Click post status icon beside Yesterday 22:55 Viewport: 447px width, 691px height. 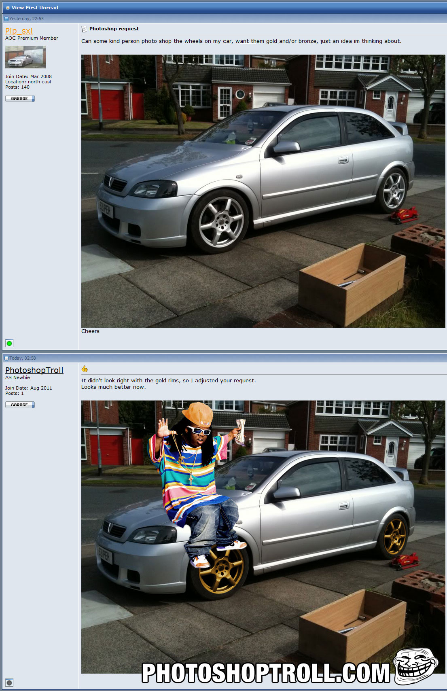[6, 19]
